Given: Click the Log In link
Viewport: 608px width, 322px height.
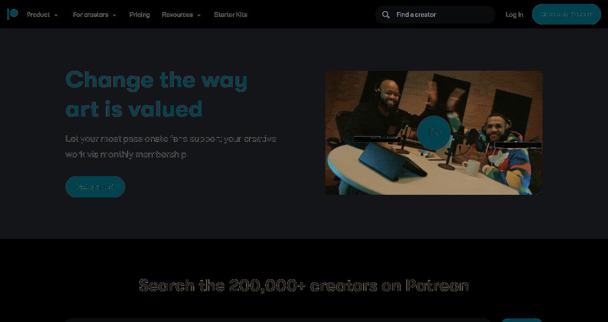Looking at the screenshot, I should pyautogui.click(x=515, y=15).
